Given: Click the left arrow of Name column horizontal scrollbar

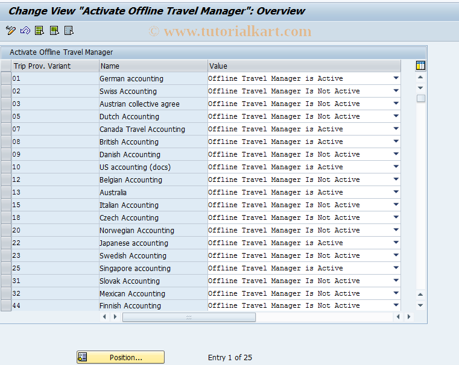Looking at the screenshot, I should pos(104,317).
